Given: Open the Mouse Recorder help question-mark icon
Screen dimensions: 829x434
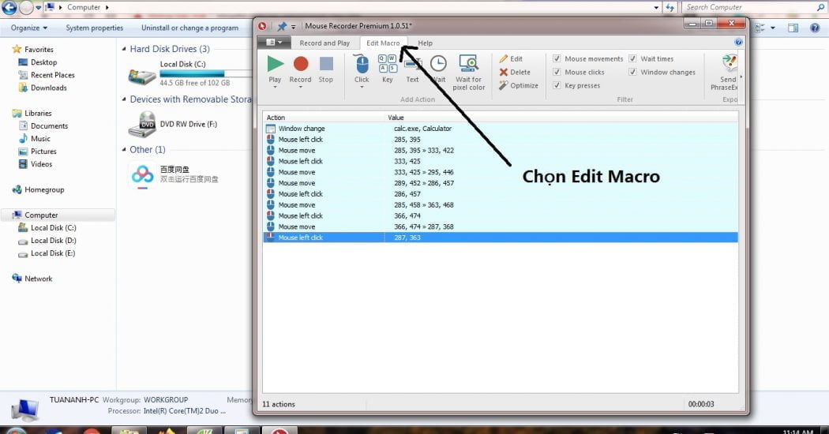Looking at the screenshot, I should tap(738, 43).
